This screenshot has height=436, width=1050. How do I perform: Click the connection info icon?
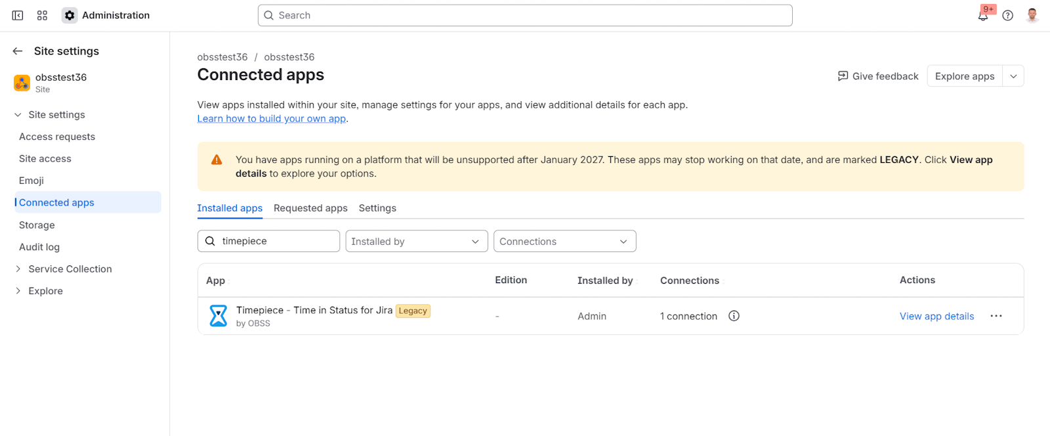point(734,316)
